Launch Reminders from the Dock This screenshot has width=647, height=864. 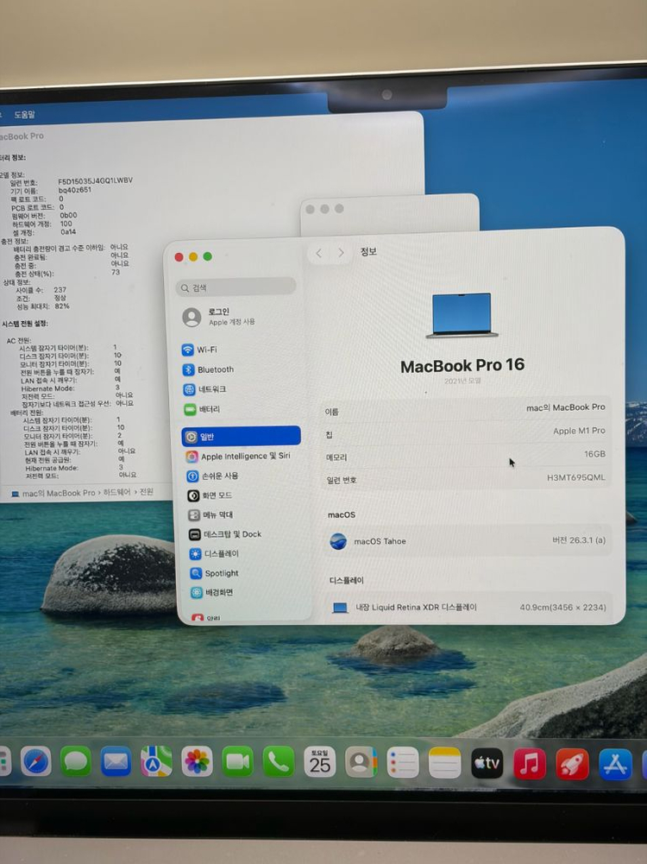403,763
